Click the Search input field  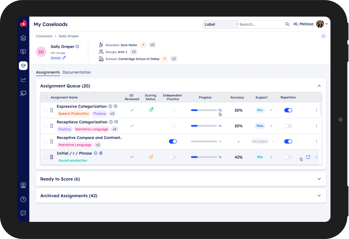261,24
